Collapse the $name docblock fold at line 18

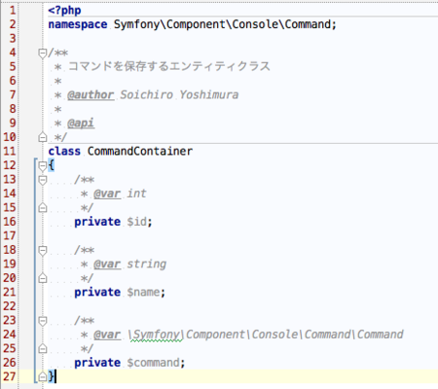(x=43, y=250)
